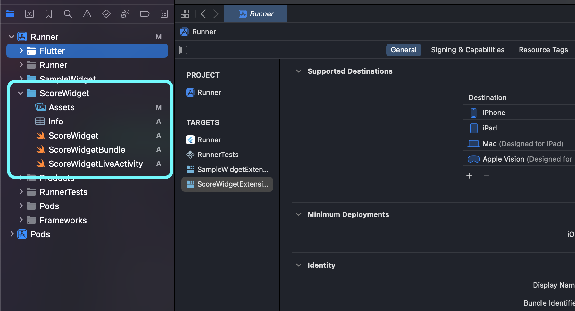Open the Issue navigator warning icon
Viewport: 575px width, 311px height.
coord(87,14)
